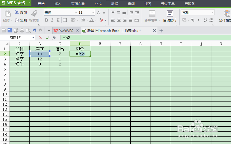231x144 pixels.
Task: Increase indent in the cell
Action: (137, 12)
